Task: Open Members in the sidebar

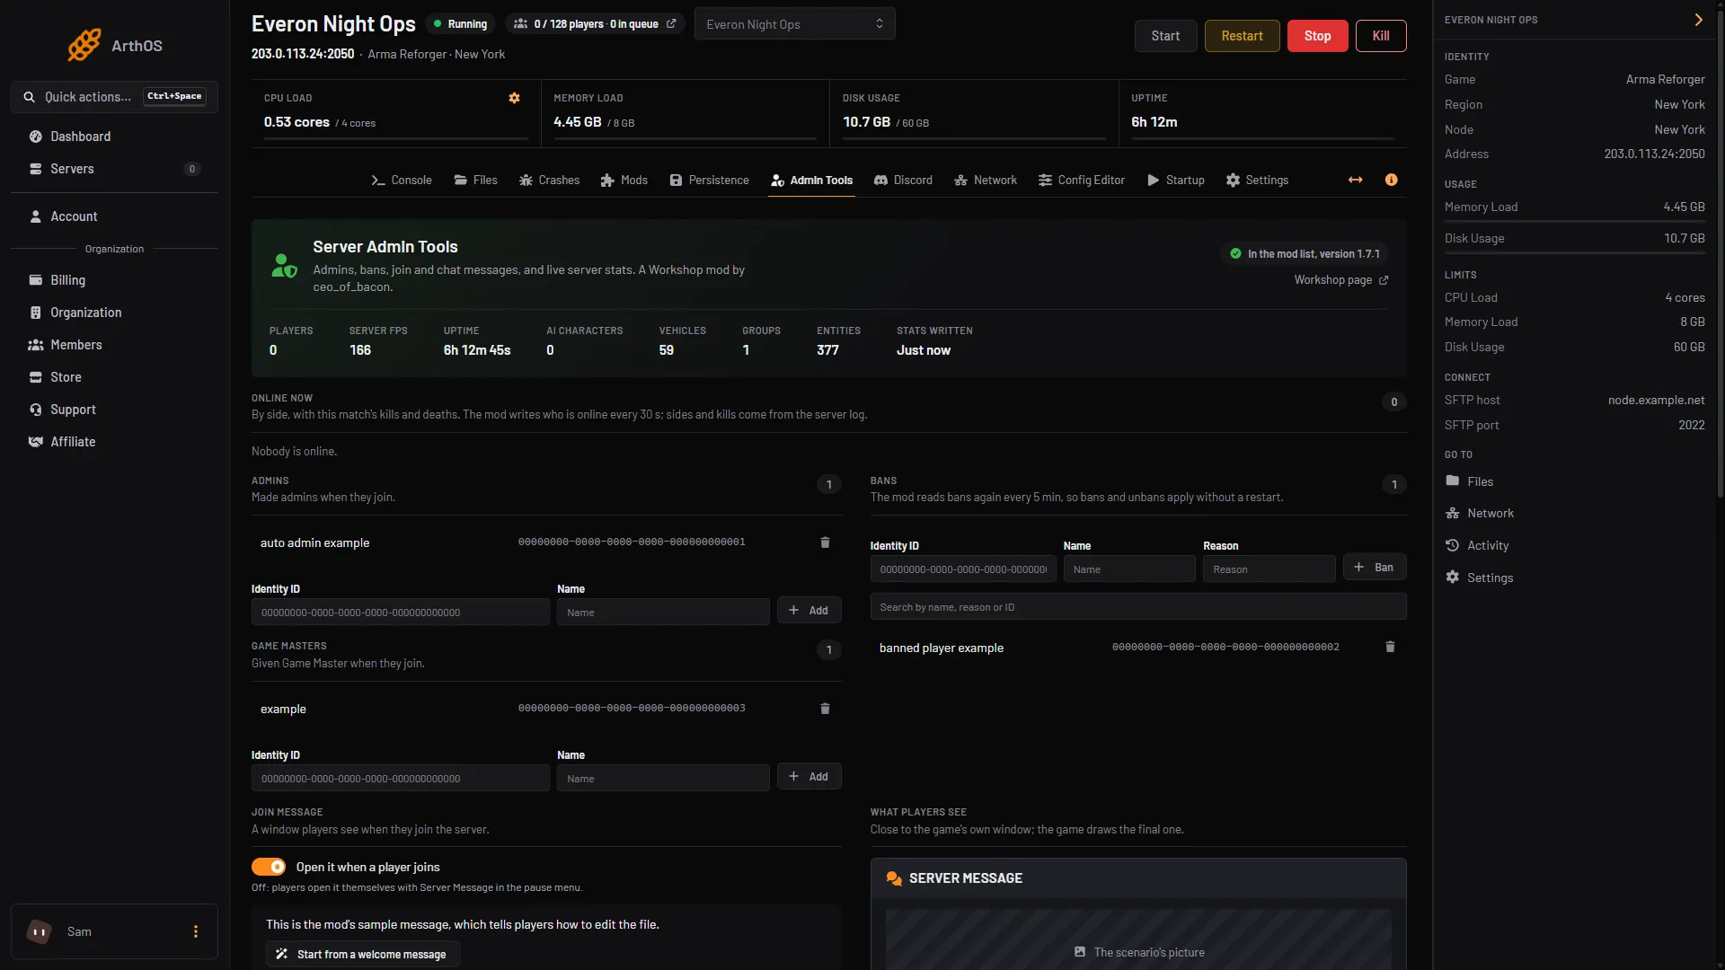Action: (x=114, y=345)
